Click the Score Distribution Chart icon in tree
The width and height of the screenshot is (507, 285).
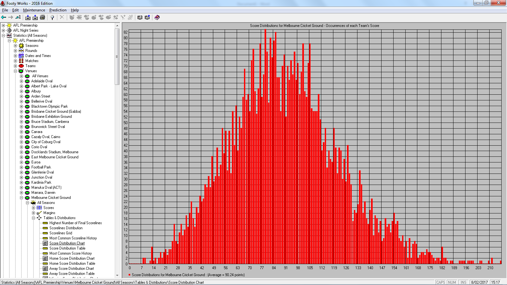[x=45, y=243]
